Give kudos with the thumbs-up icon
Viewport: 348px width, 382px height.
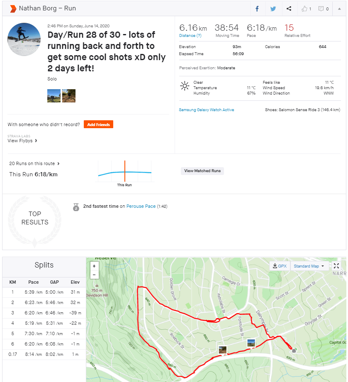tap(306, 9)
